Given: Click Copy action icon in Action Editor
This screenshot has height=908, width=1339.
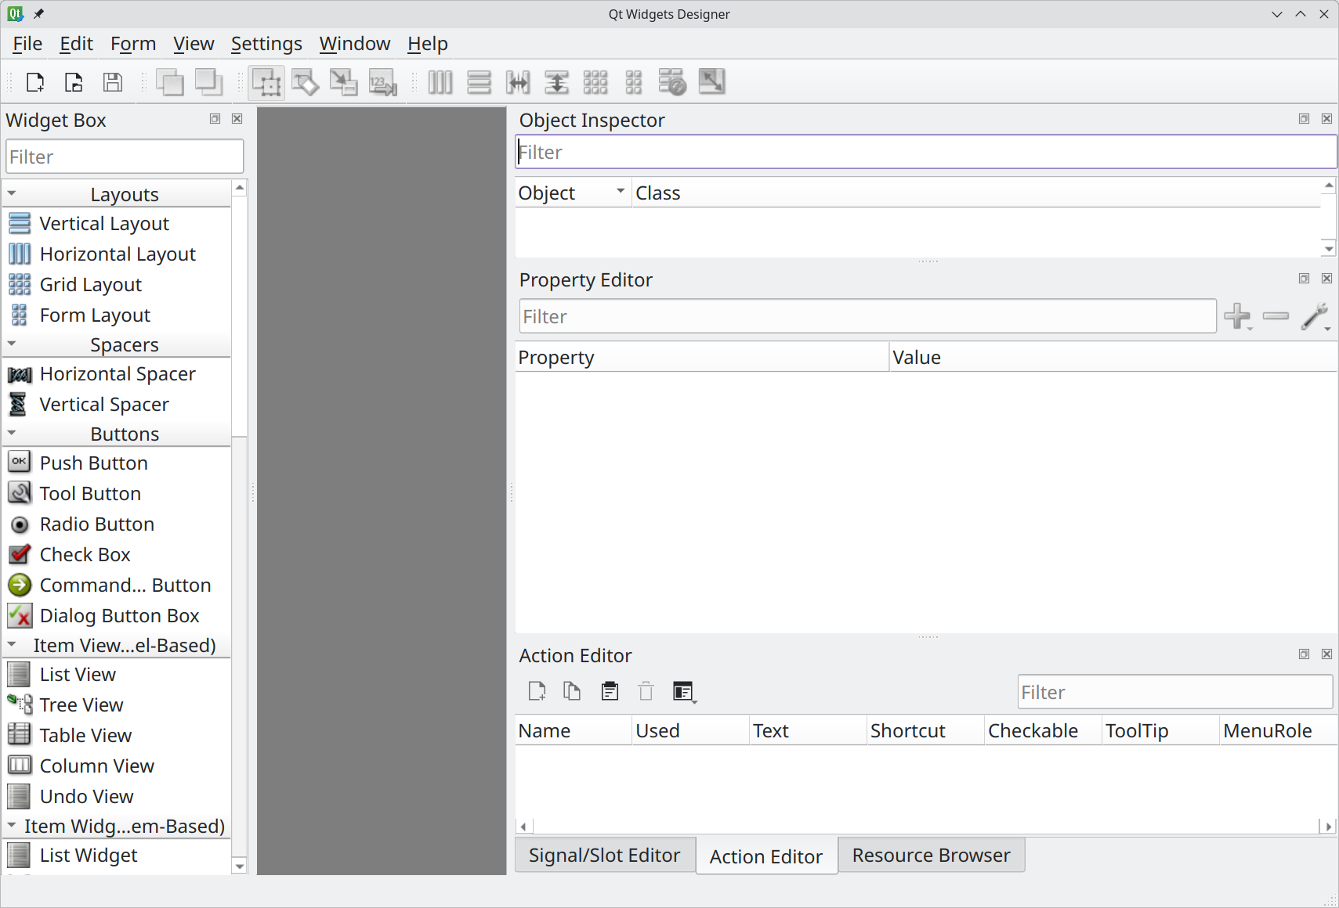Looking at the screenshot, I should (x=572, y=691).
